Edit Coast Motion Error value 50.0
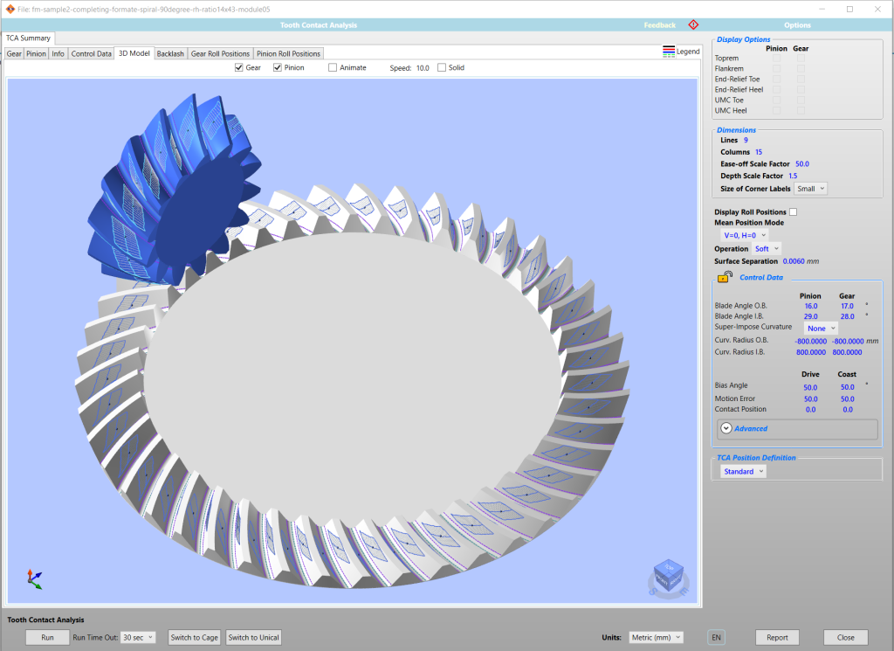894x651 pixels. tap(847, 399)
